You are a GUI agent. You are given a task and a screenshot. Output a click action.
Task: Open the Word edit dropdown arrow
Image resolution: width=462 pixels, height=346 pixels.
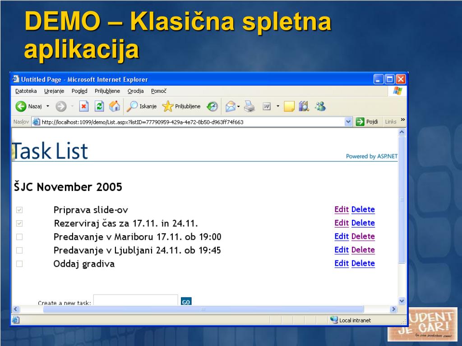point(277,106)
